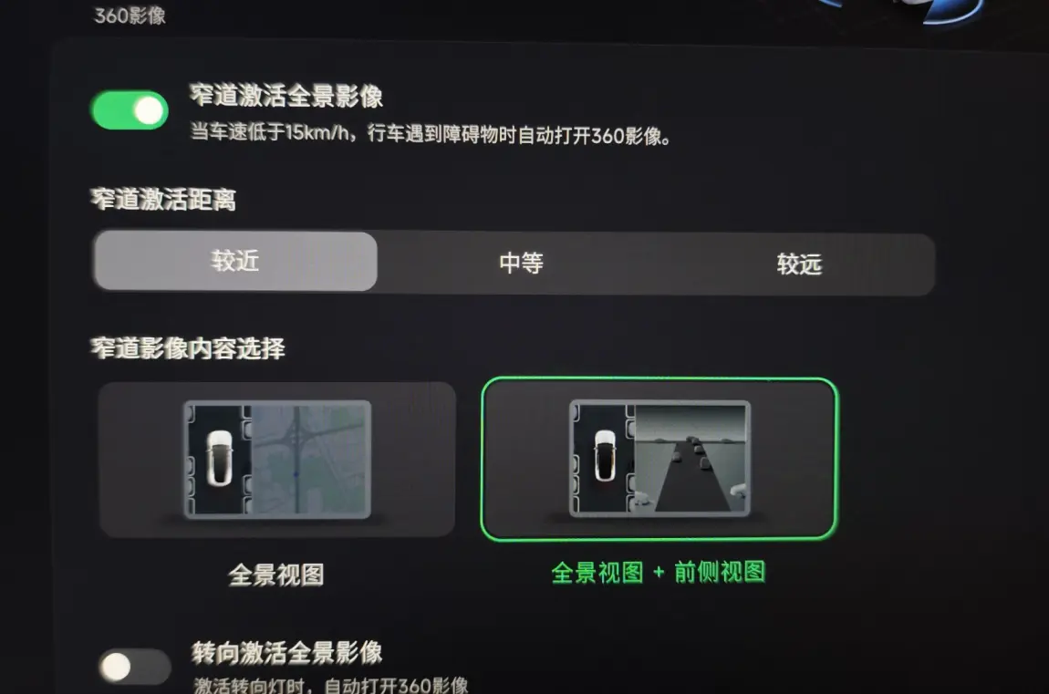Viewport: 1049px width, 694px height.
Task: Click the car top-view icon in 前侧视图 preview
Action: (605, 455)
